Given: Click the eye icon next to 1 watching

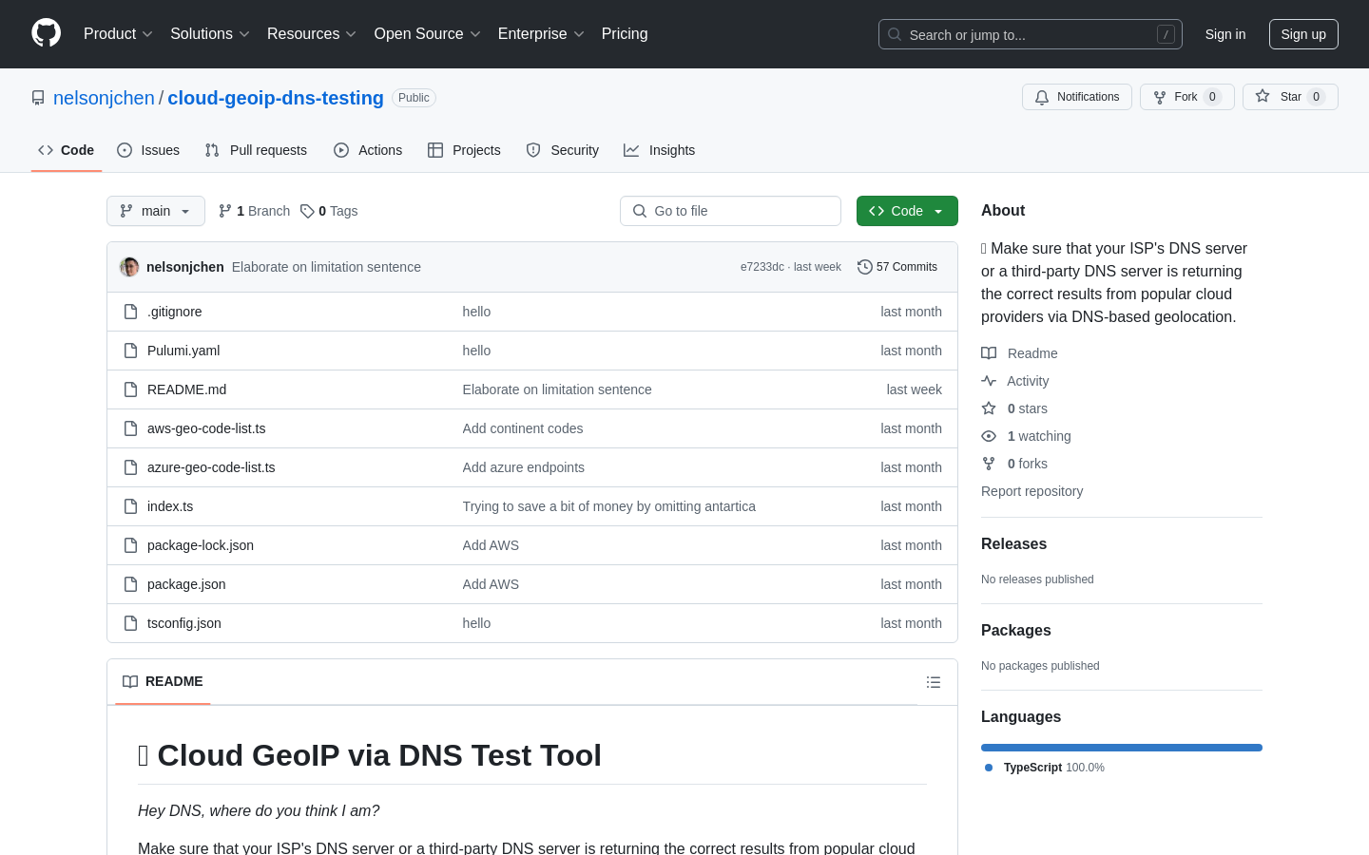Looking at the screenshot, I should coord(989,436).
